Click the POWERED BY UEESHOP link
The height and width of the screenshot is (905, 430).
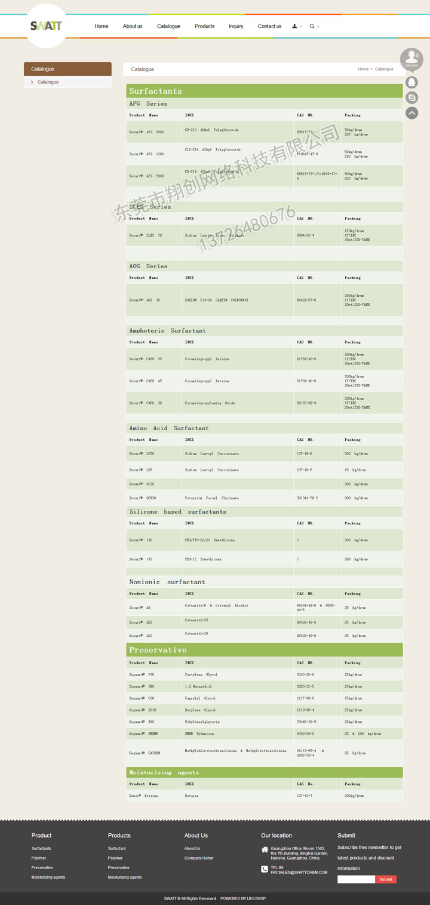pos(243,898)
